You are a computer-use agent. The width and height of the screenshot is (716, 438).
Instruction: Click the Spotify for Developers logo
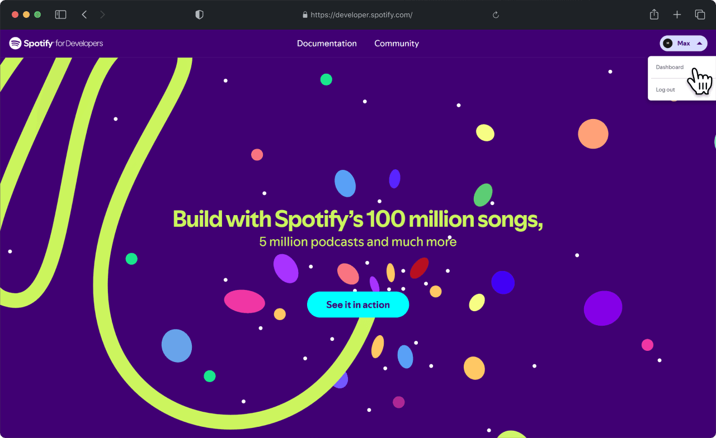(x=56, y=43)
